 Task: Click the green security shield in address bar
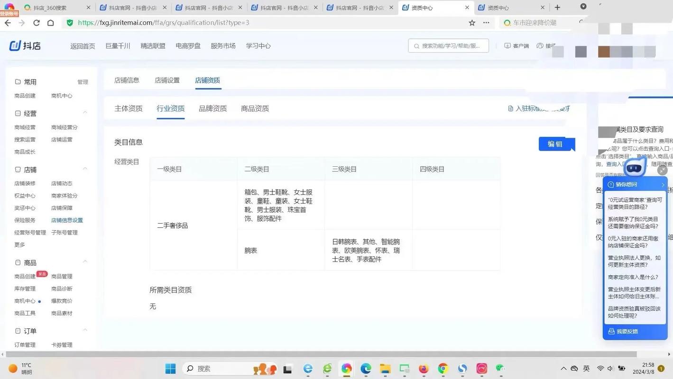coord(70,23)
